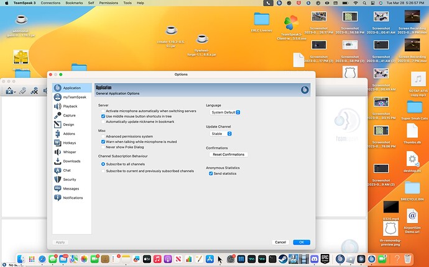Open the Podcasts app in the dock
Viewport: 429px width, 267px height.
[x=168, y=259]
